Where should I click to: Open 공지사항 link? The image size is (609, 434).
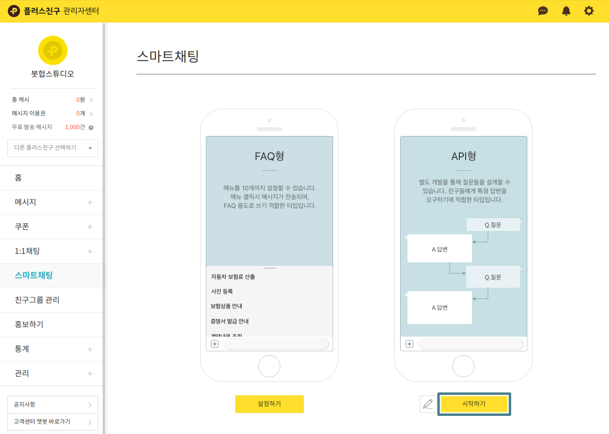point(53,405)
